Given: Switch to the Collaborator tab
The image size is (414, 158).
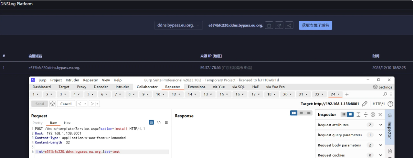Looking at the screenshot, I should [x=147, y=87].
